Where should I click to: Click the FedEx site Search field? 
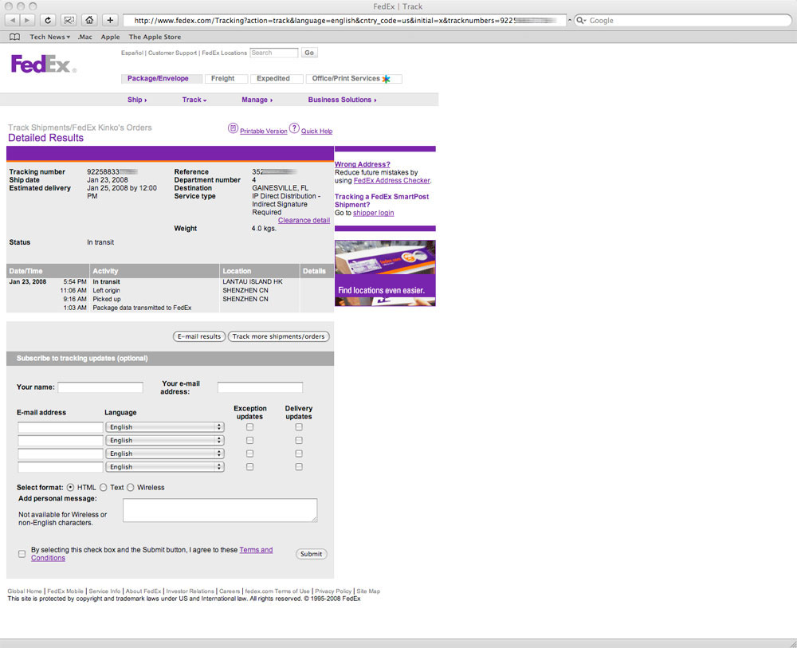pyautogui.click(x=274, y=53)
